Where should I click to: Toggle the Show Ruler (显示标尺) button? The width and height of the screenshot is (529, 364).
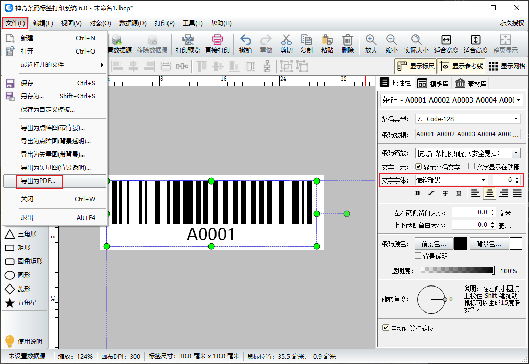(415, 66)
